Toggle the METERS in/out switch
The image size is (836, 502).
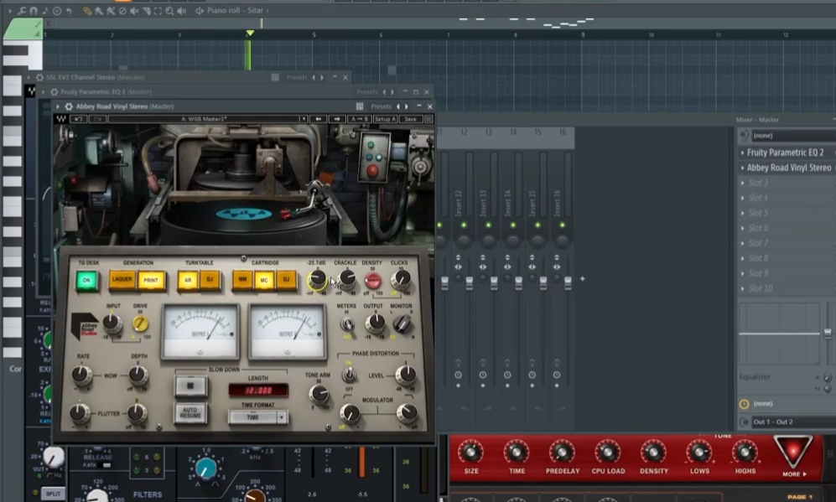(346, 324)
